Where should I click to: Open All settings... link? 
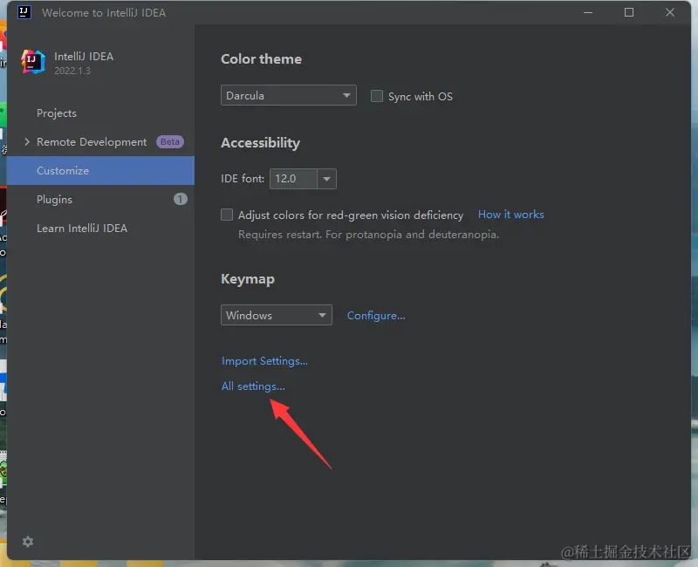pyautogui.click(x=253, y=386)
